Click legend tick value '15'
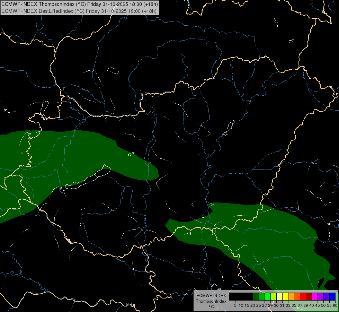Image resolution: width=339 pixels, height=312 pixels. point(247,305)
